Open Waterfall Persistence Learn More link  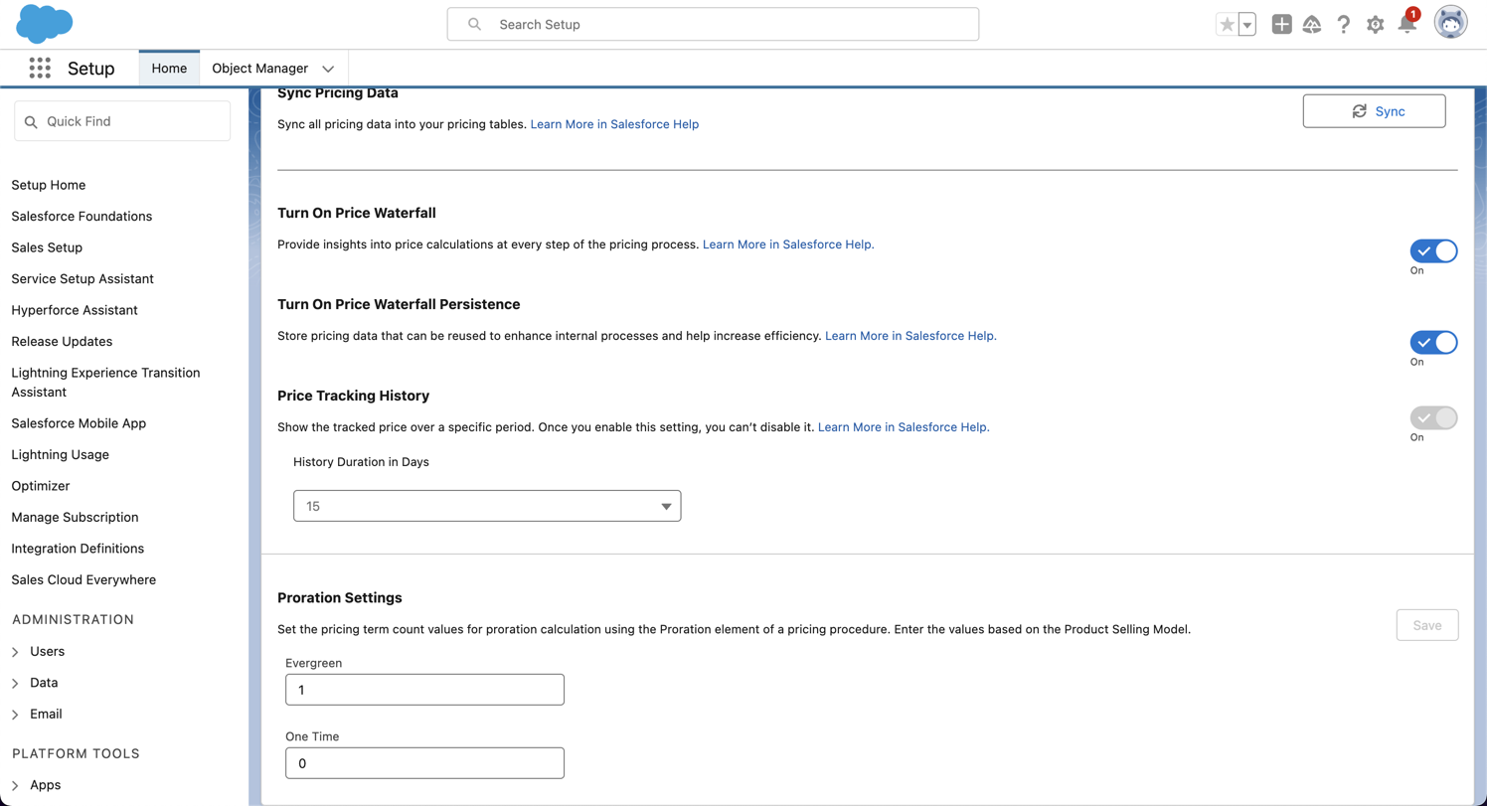(x=910, y=336)
